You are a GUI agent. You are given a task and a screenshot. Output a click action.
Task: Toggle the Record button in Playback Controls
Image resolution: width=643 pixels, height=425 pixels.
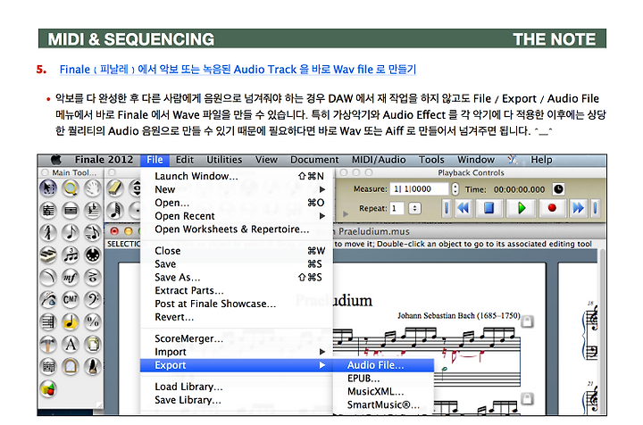coord(552,208)
